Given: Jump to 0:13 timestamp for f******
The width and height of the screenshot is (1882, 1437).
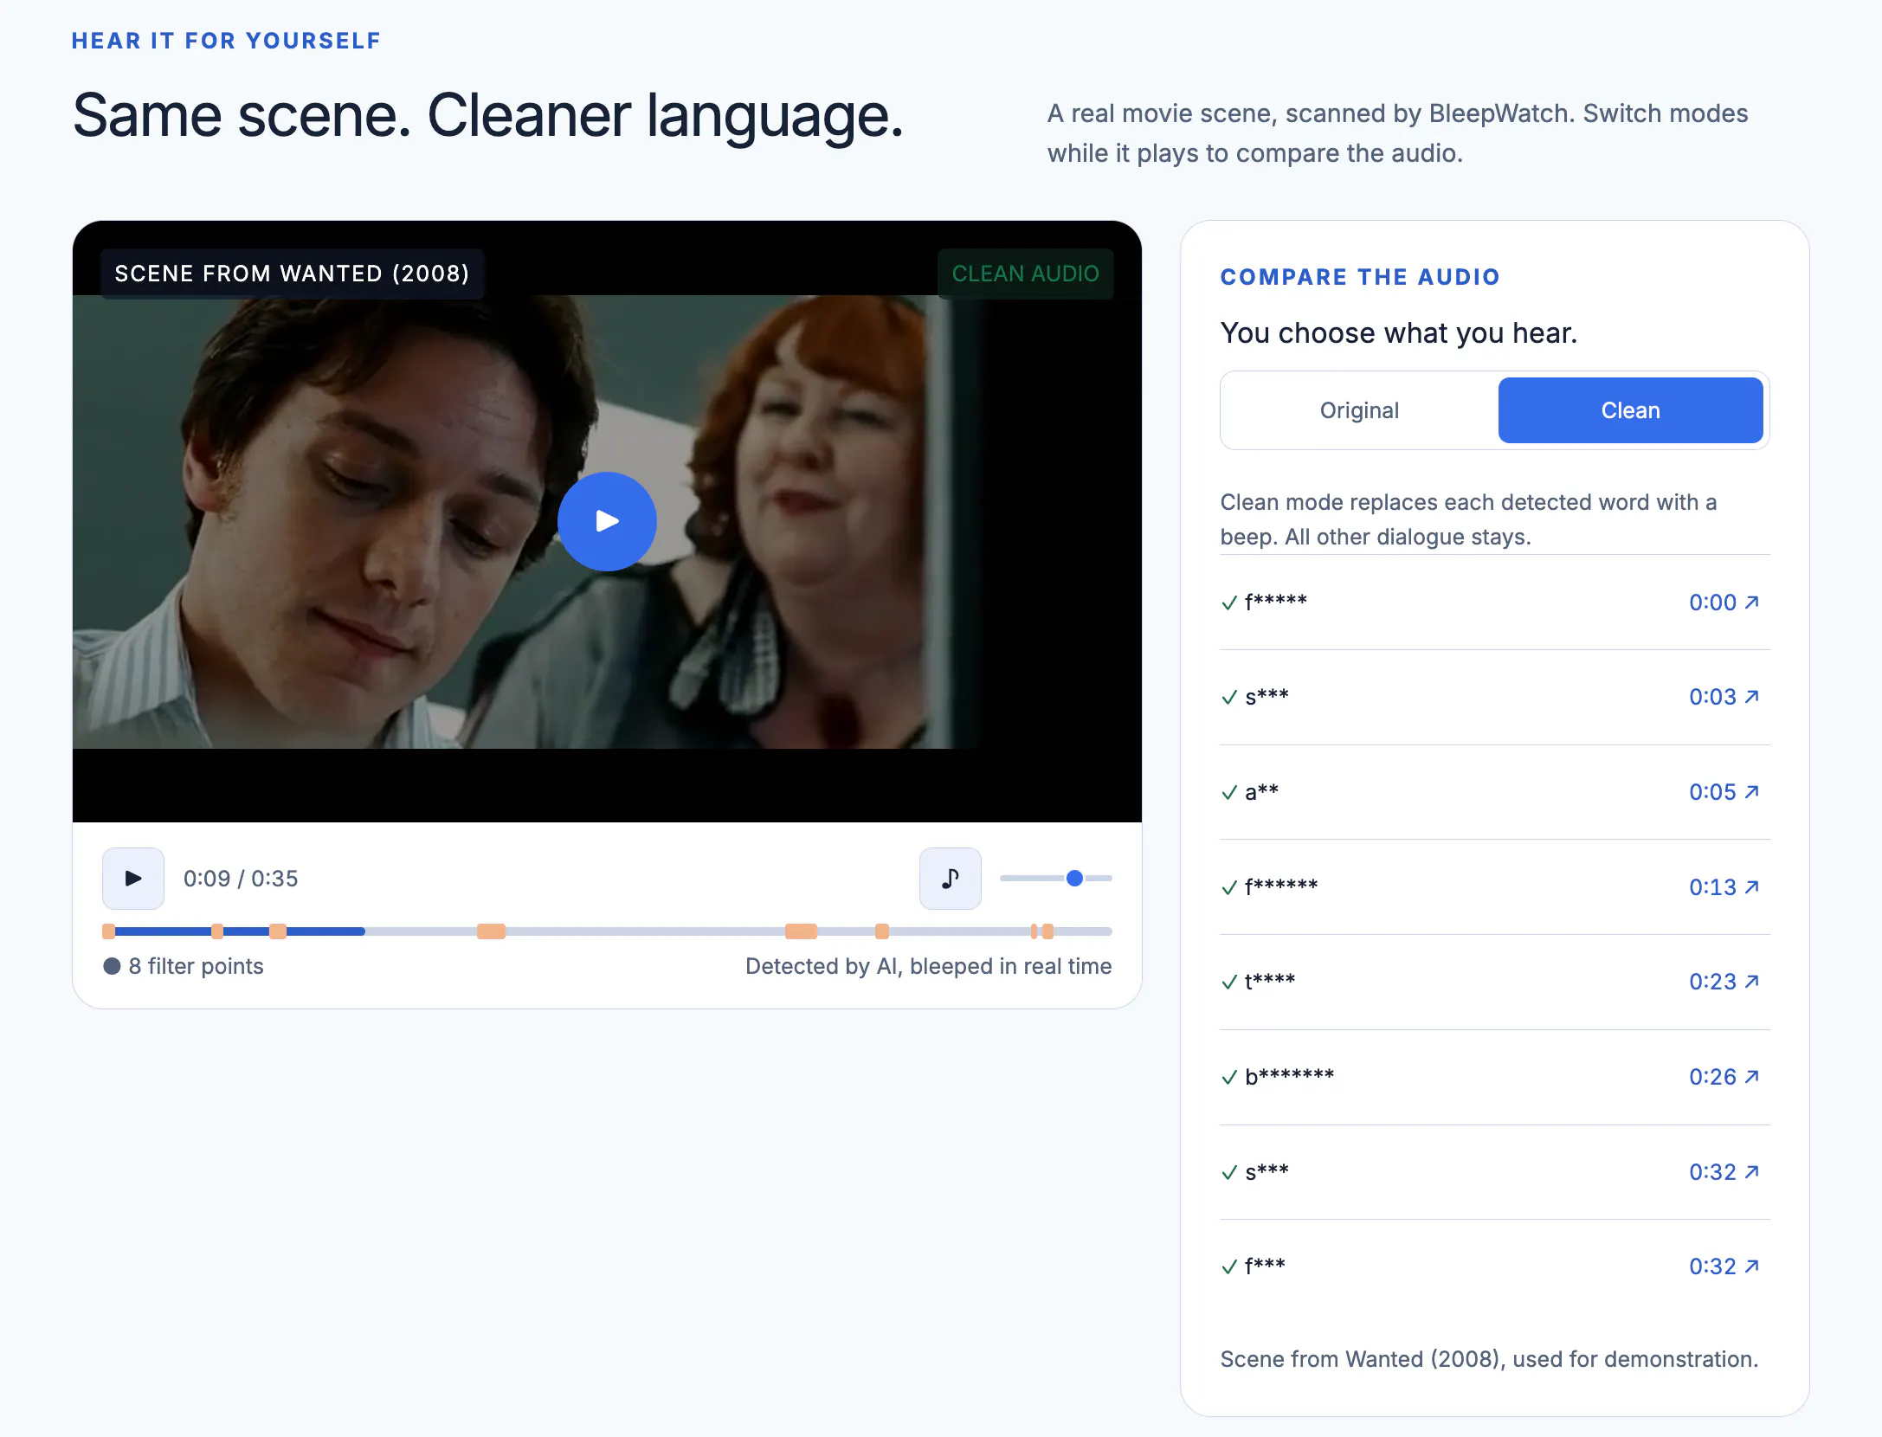Looking at the screenshot, I should coord(1724,887).
